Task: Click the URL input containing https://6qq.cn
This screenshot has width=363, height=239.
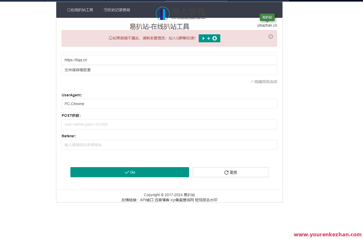Action: coord(169,60)
